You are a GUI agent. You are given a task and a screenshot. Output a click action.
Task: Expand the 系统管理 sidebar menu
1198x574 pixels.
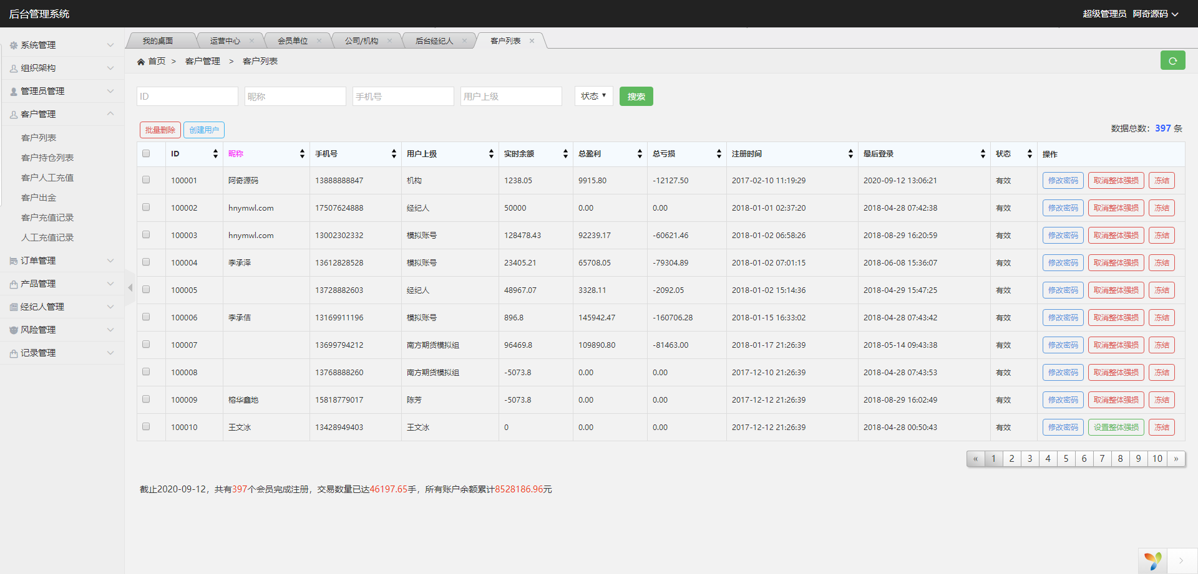coord(62,45)
